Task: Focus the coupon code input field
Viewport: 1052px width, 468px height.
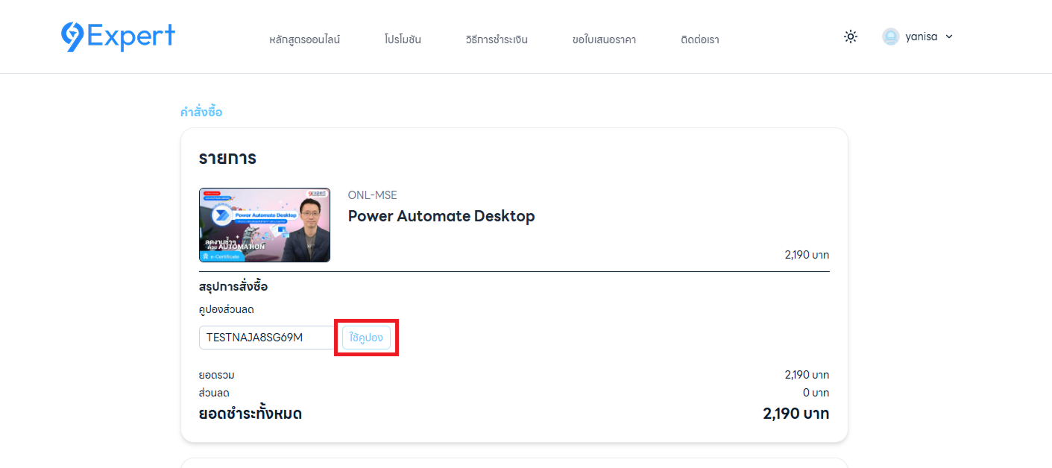Action: 267,338
